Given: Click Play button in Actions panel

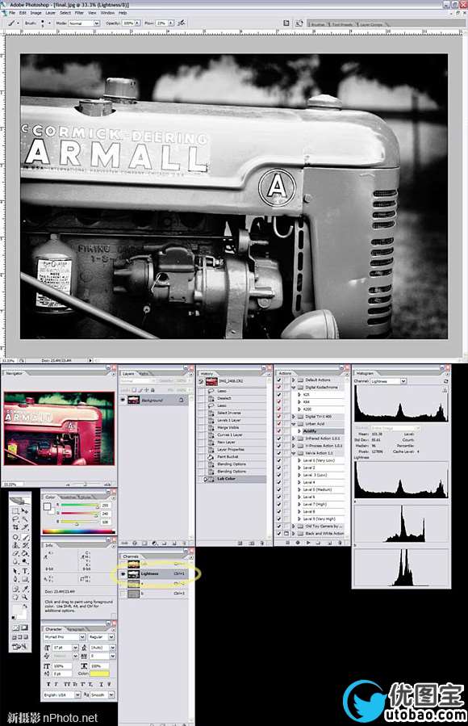Looking at the screenshot, I should [x=308, y=542].
